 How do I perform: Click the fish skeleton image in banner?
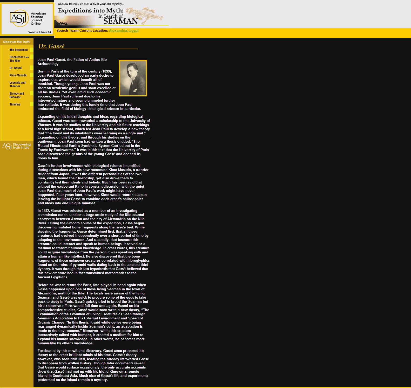(145, 15)
